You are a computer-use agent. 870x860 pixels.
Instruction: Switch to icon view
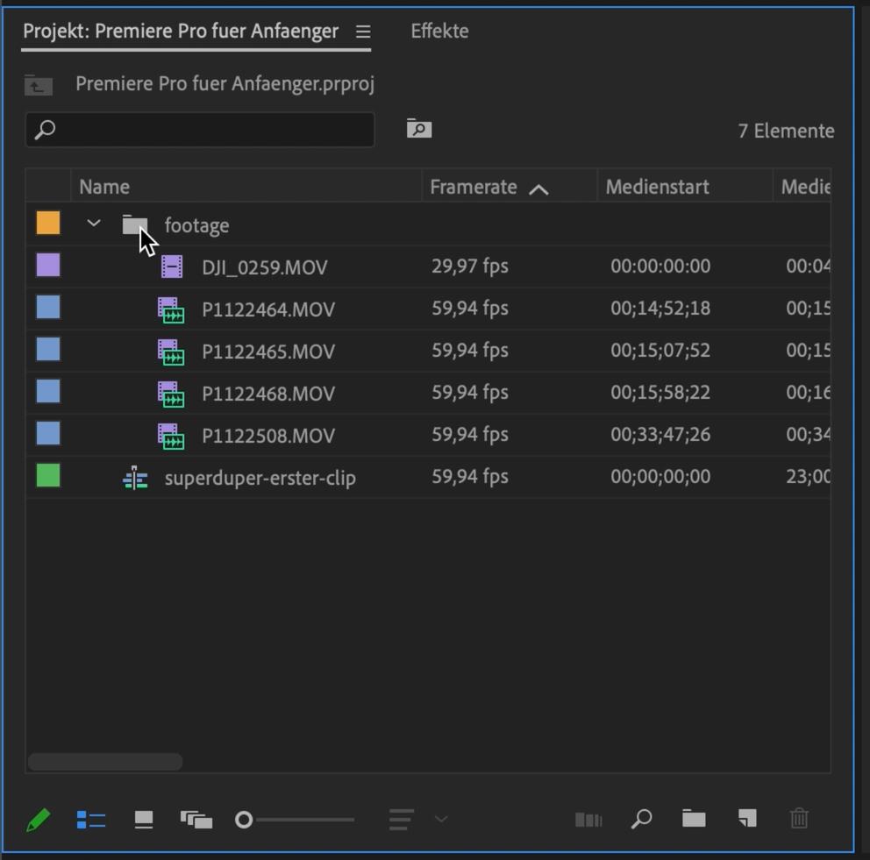coord(144,820)
